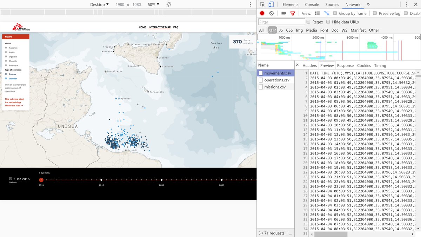Click the timeline play arrow at 2015

coord(41,180)
